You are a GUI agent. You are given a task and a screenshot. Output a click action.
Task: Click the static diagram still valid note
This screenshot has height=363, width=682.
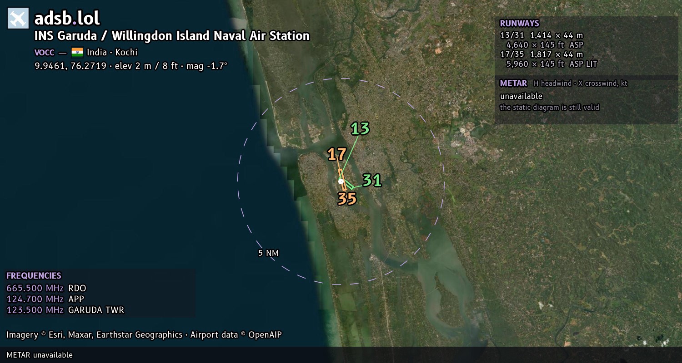(550, 108)
